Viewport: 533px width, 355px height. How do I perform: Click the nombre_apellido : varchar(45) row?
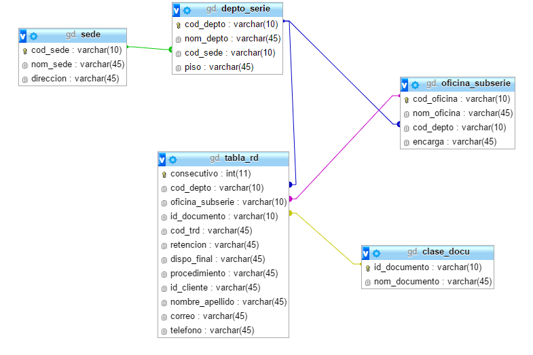click(x=223, y=302)
